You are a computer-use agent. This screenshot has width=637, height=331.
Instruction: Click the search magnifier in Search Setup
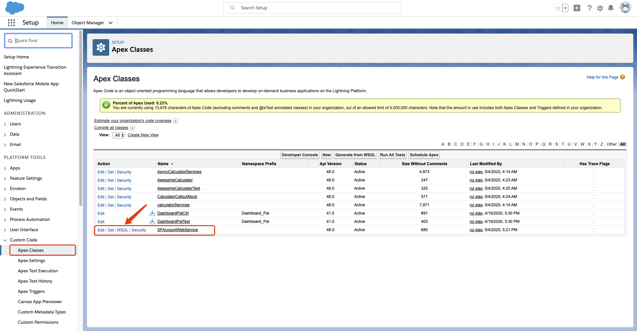point(233,8)
